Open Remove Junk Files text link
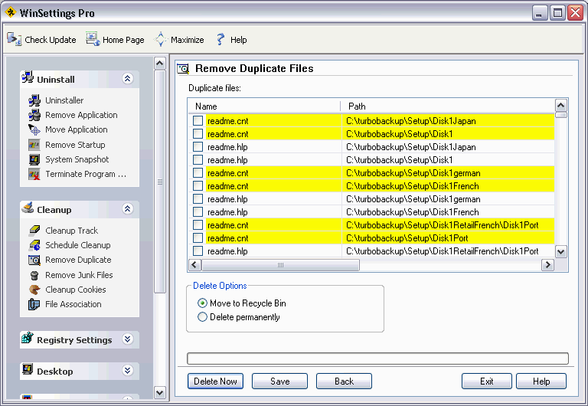This screenshot has width=588, height=406. 79,275
